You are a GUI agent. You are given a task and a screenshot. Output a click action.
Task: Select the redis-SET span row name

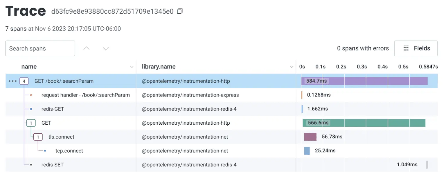(x=53, y=165)
